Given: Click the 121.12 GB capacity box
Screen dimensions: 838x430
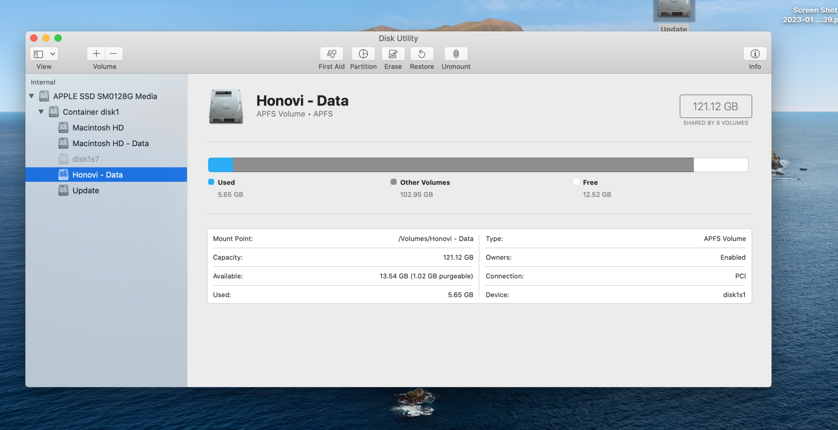Looking at the screenshot, I should tap(716, 106).
